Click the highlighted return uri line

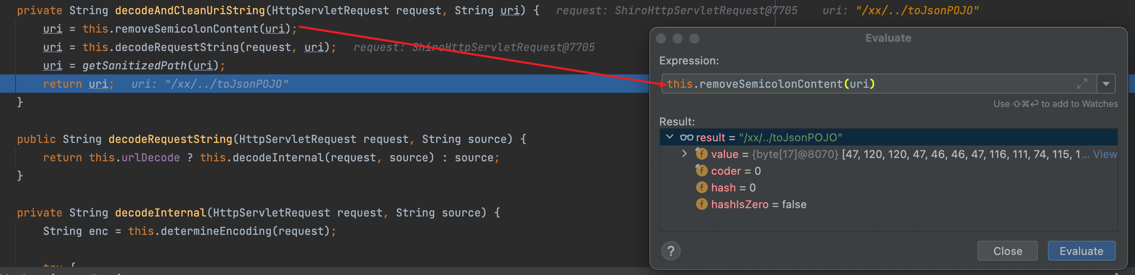pos(308,84)
